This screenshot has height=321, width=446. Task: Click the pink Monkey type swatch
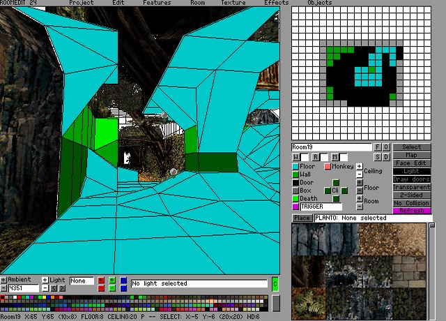tap(328, 167)
